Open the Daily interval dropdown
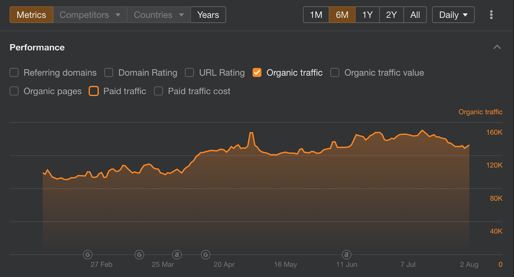The height and width of the screenshot is (277, 514). coord(453,15)
